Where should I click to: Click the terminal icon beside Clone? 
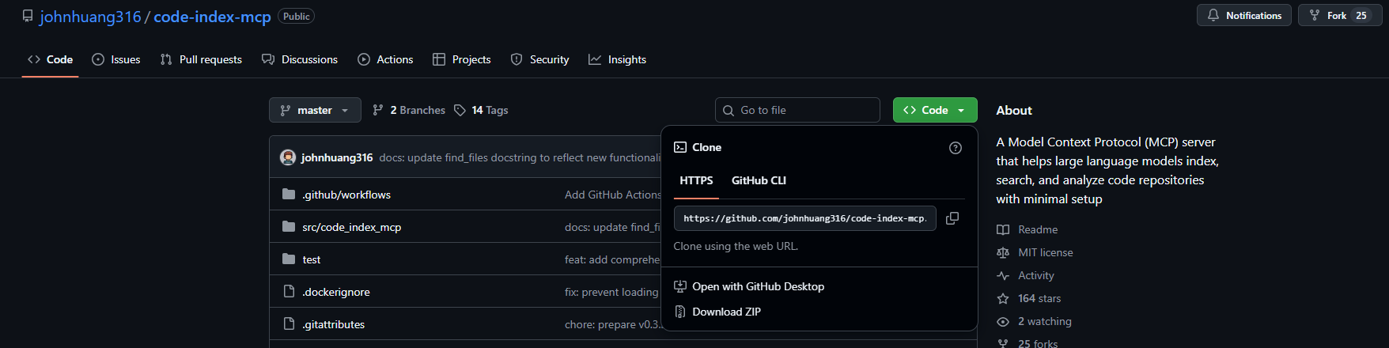680,147
